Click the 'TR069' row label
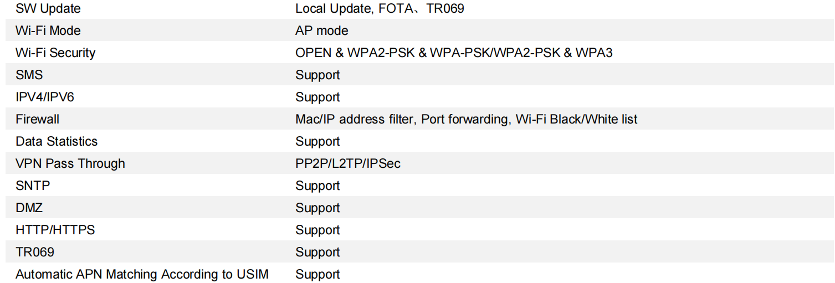Viewport: 835px width, 283px height. pos(34,252)
